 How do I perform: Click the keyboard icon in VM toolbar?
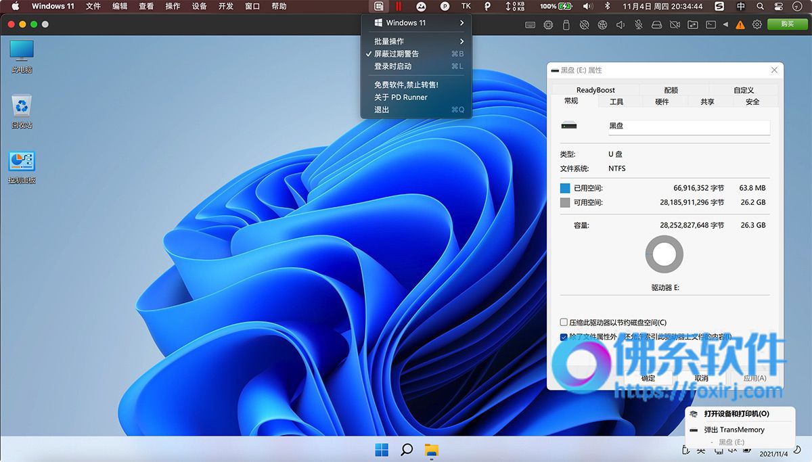click(x=531, y=24)
